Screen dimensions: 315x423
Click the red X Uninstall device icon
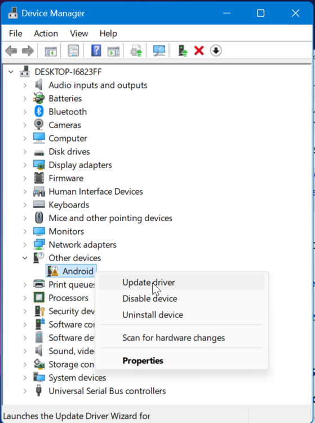click(x=199, y=50)
